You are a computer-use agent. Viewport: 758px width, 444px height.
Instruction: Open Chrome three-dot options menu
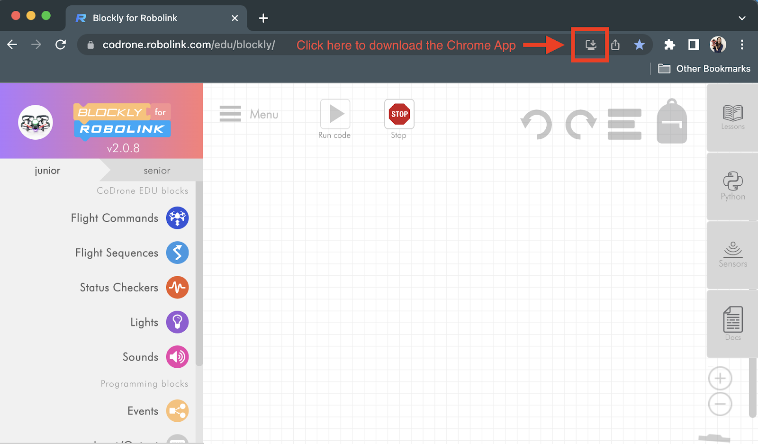[742, 45]
